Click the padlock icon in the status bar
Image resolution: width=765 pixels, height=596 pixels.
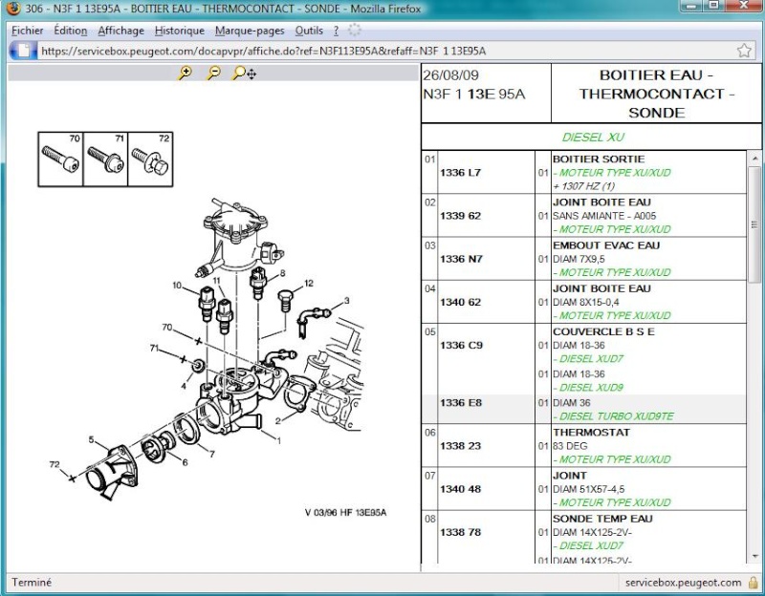(753, 583)
